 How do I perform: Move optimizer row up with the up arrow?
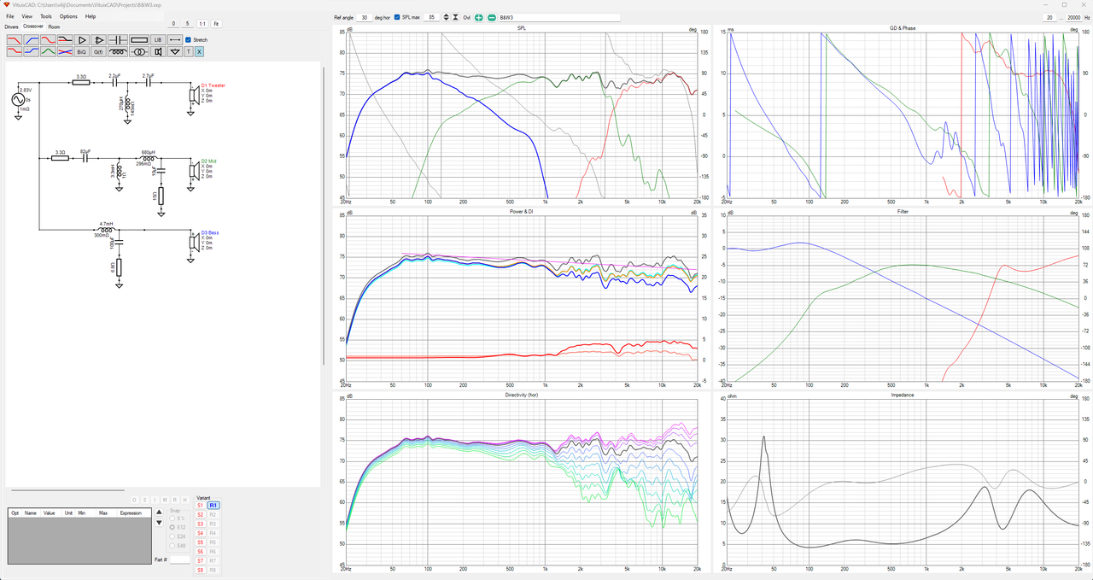[158, 512]
